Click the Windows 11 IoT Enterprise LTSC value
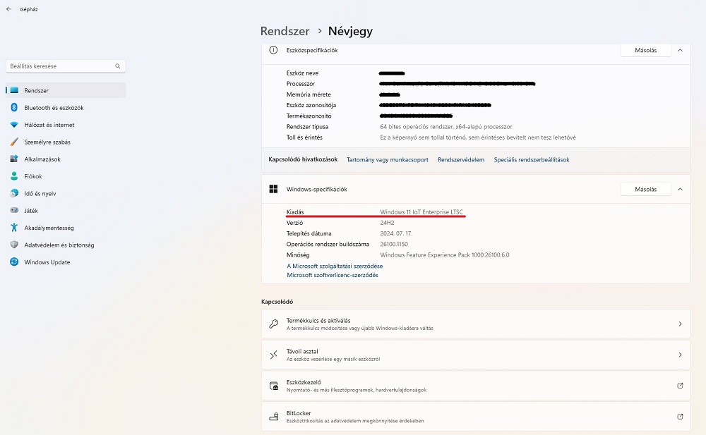This screenshot has width=706, height=435. (421, 212)
